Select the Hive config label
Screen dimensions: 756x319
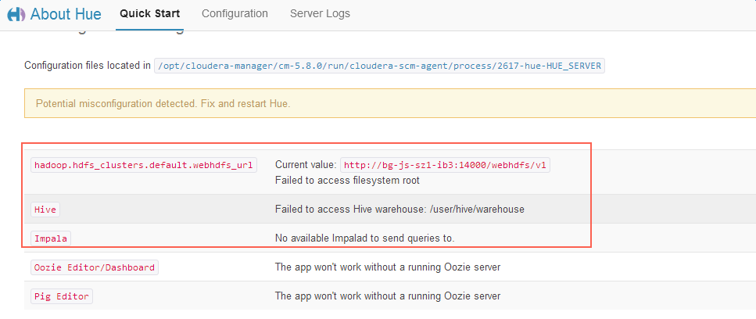tap(45, 210)
